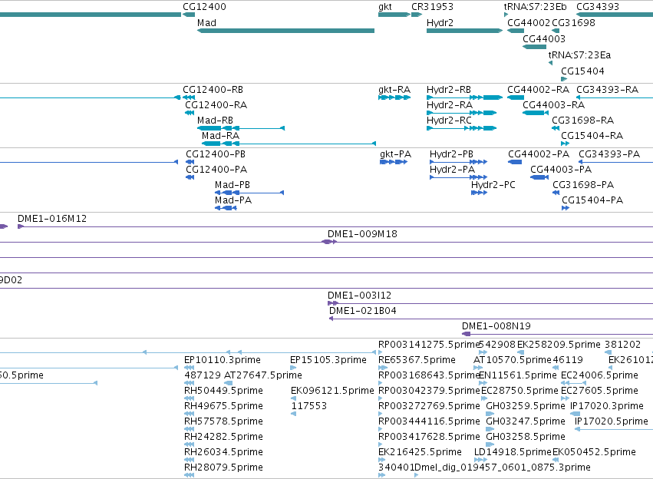Select the DME1-021B04 clone label
The image size is (653, 479).
point(363,311)
